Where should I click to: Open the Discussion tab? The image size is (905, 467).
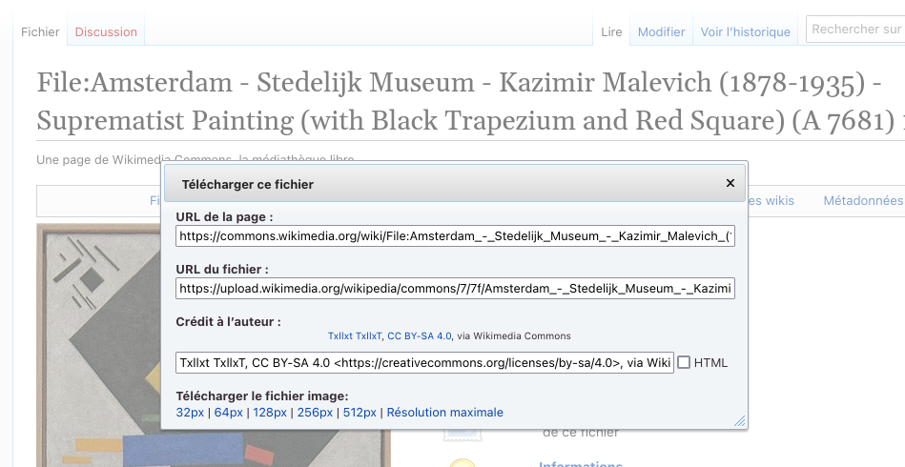(x=106, y=31)
